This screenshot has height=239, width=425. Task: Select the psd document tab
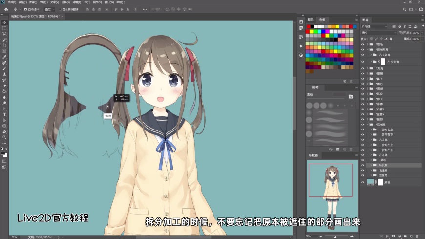36,16
